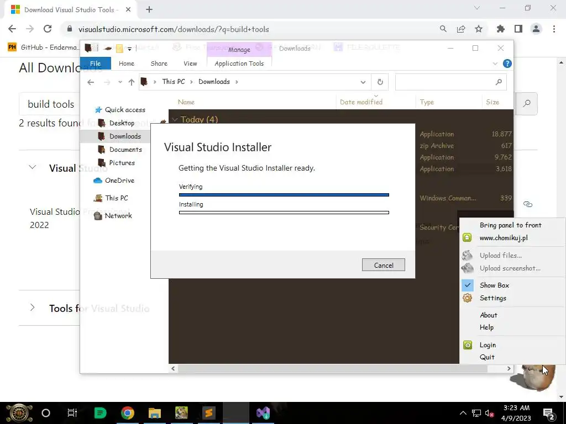Viewport: 566px width, 424px height.
Task: Go back in the Chrome browser
Action: (12, 29)
